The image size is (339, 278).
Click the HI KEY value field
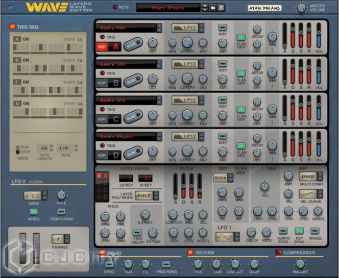point(146,178)
